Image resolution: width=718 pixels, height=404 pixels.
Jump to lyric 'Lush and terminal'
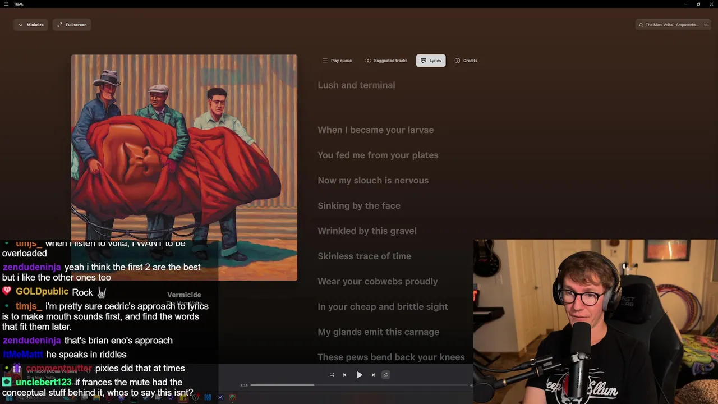point(356,85)
